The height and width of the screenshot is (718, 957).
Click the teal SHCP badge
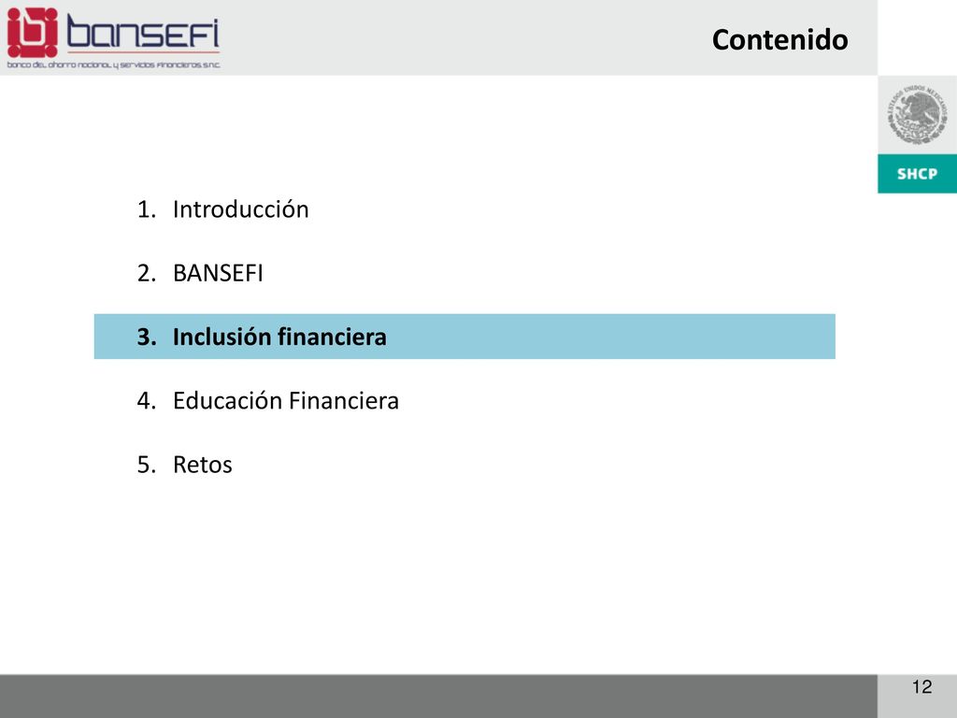[918, 174]
